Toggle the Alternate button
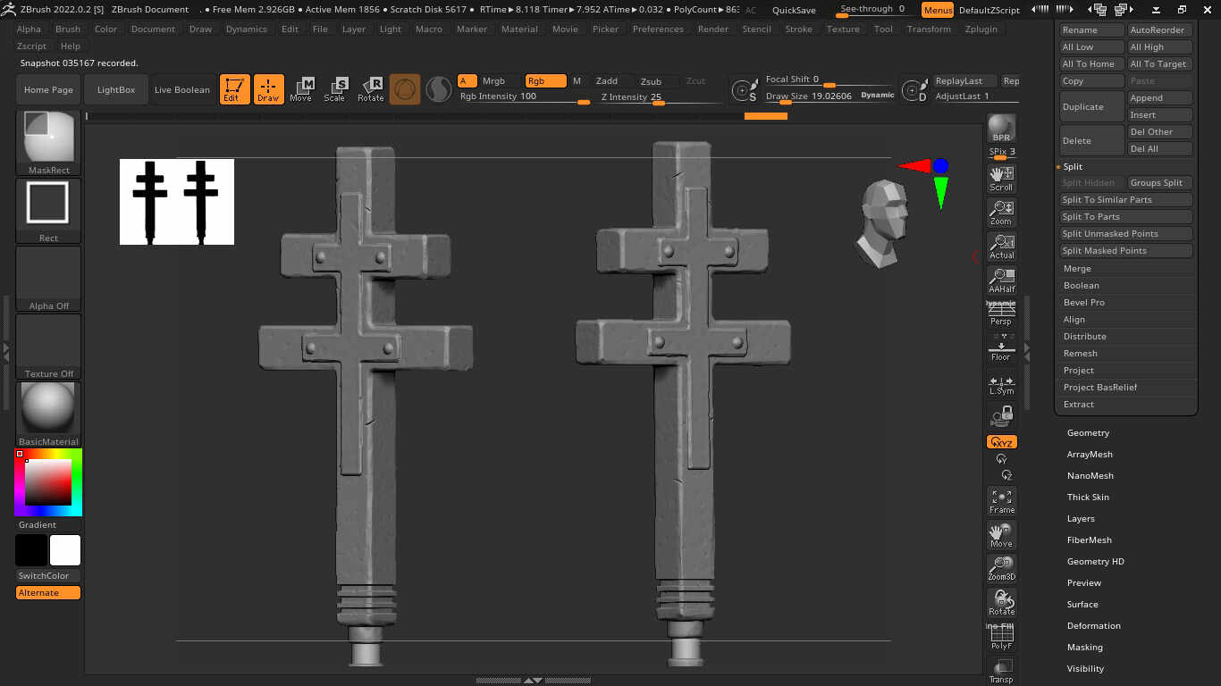1221x686 pixels. tap(48, 593)
